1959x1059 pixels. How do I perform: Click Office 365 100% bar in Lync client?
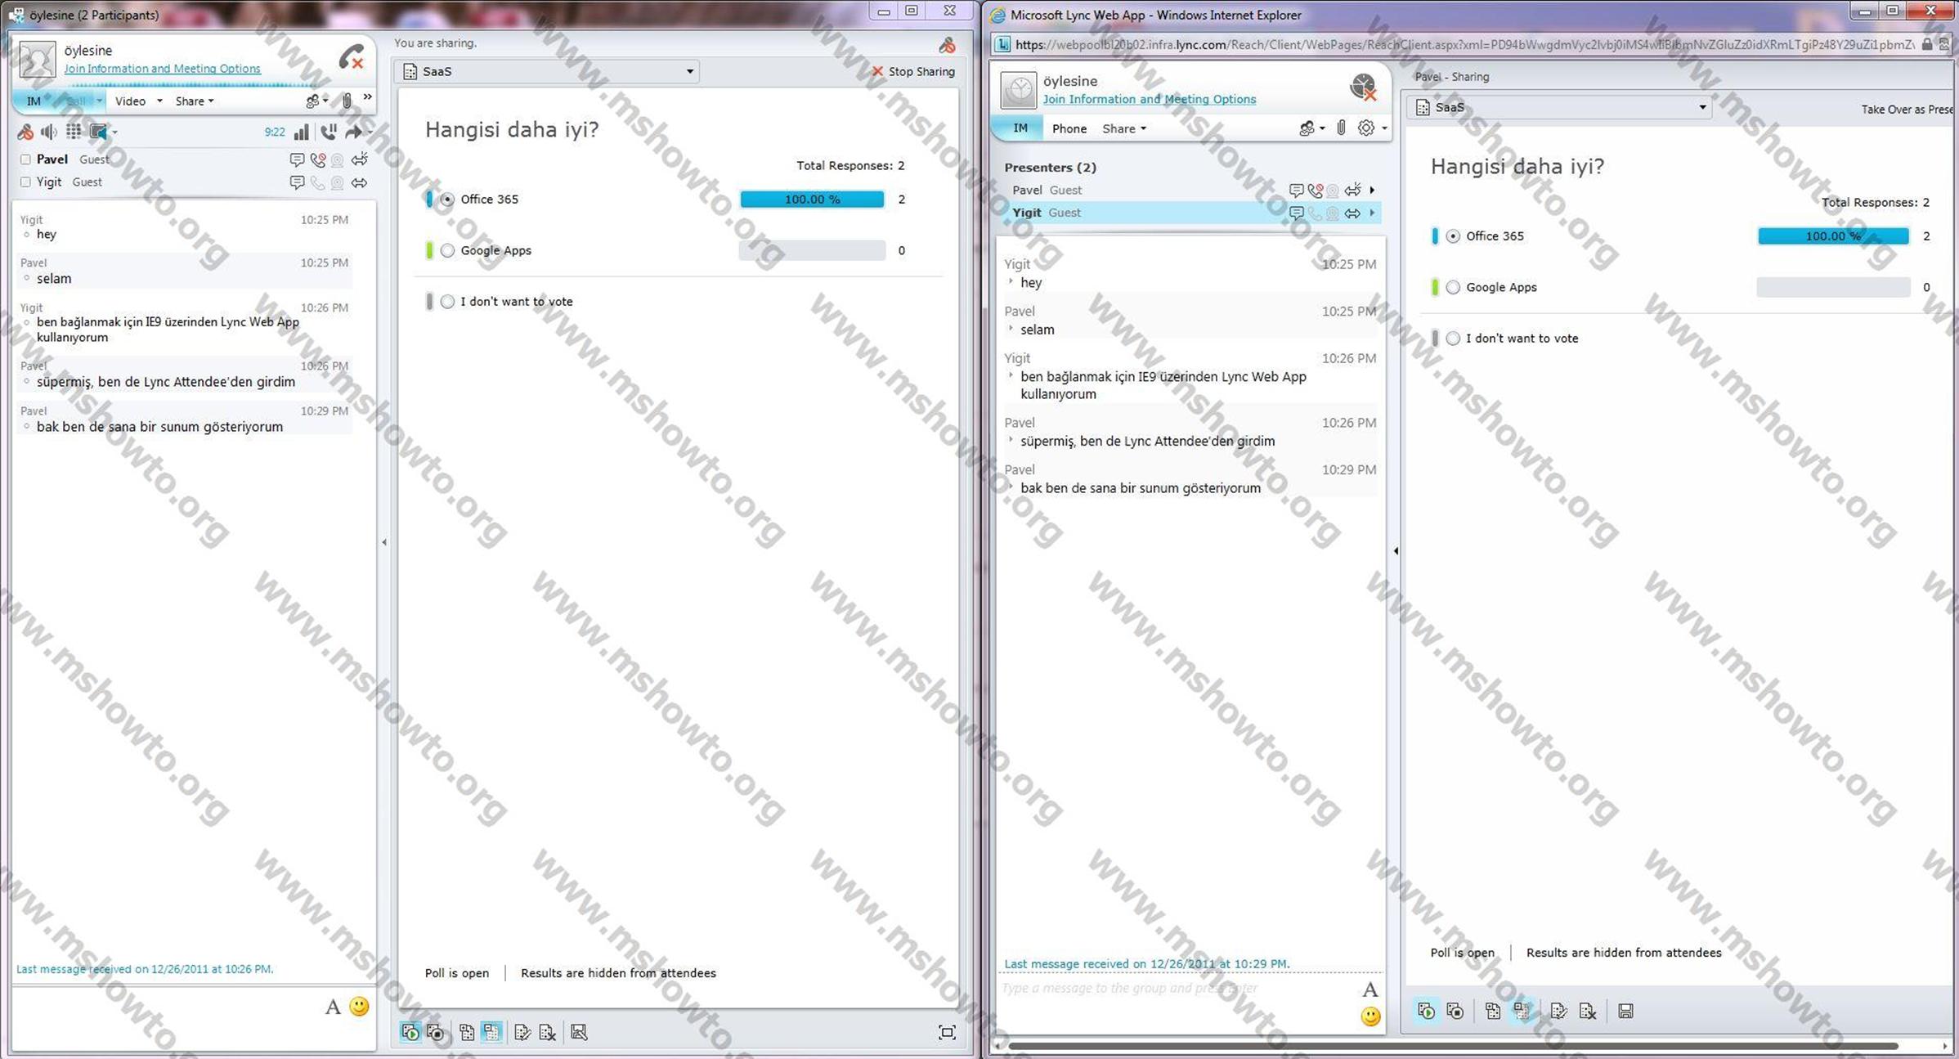812,200
